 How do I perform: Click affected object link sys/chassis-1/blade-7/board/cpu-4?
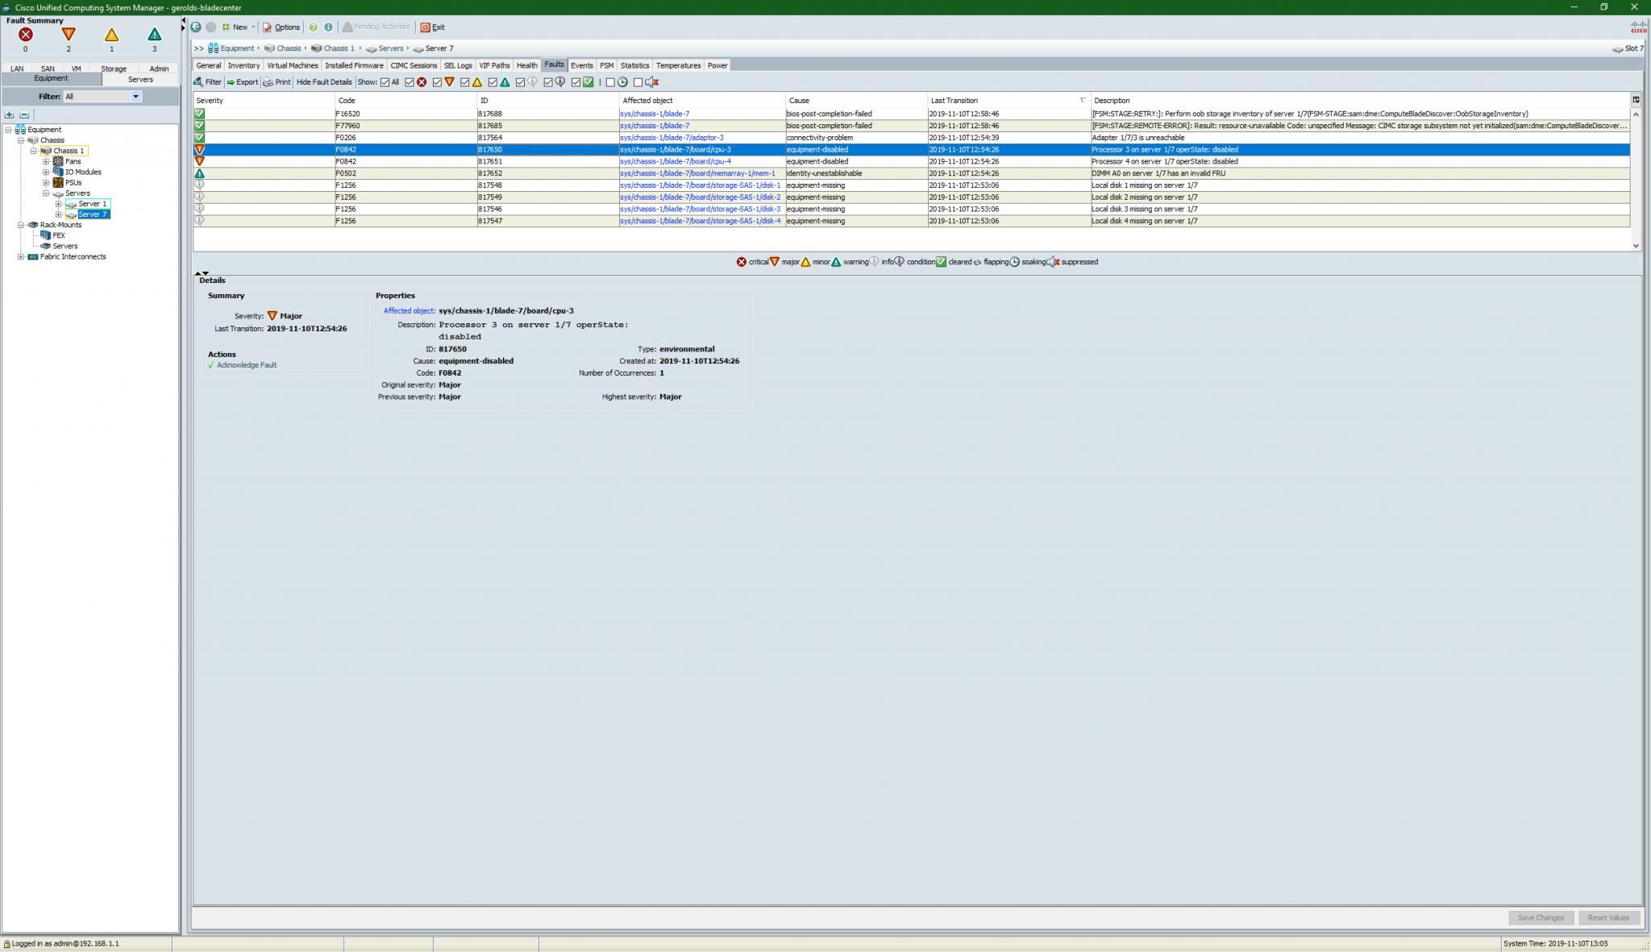[x=676, y=161]
